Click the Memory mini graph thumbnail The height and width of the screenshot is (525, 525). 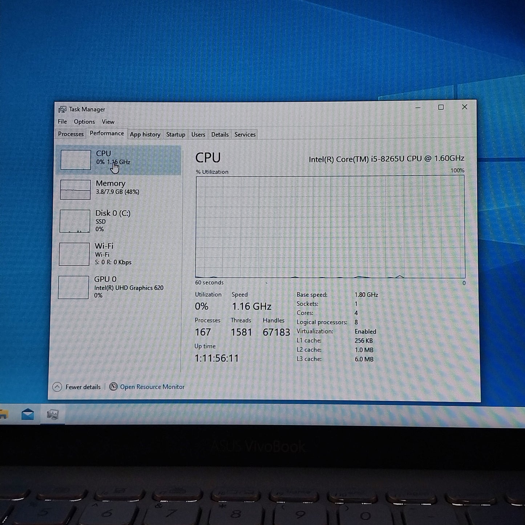[75, 190]
